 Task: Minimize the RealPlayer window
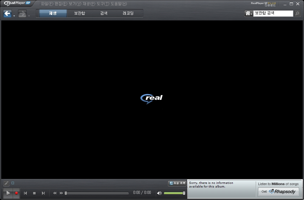pyautogui.click(x=285, y=4)
